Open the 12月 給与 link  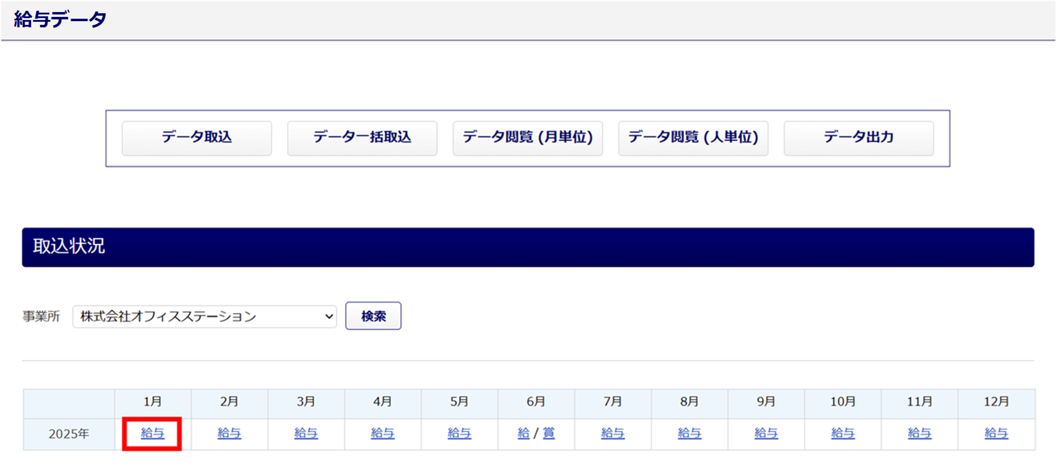click(x=996, y=434)
